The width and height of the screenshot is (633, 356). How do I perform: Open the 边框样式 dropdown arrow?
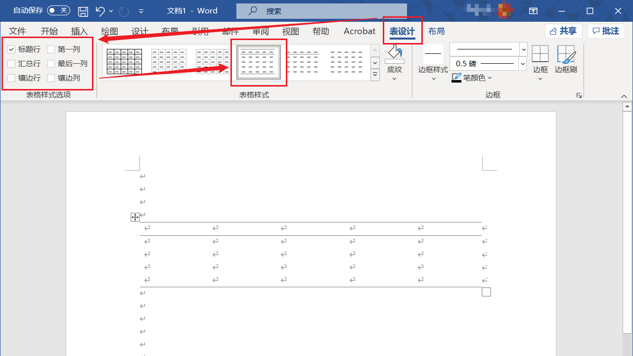coord(433,79)
